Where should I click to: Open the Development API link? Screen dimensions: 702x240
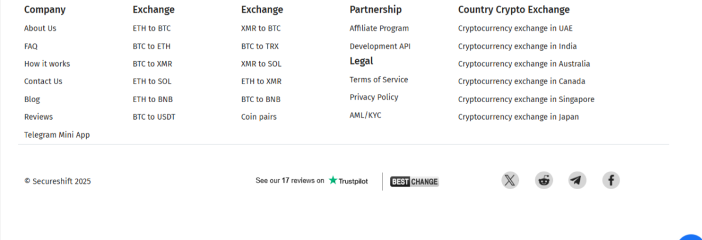(380, 46)
